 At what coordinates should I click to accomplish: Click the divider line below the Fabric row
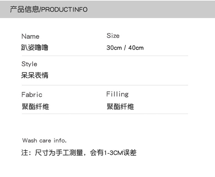pyautogui.click(x=105, y=114)
